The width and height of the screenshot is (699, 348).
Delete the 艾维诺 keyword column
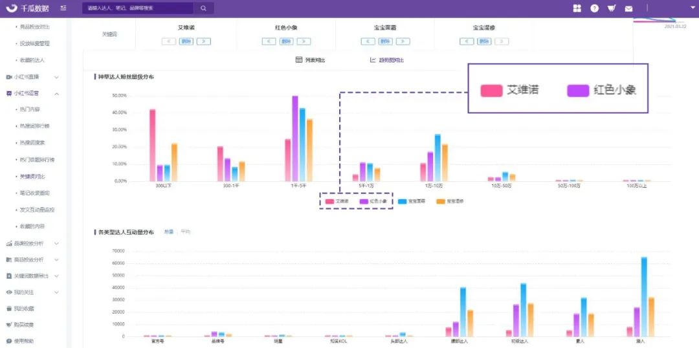[186, 41]
